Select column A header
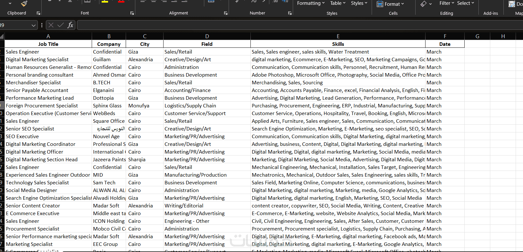523x252 pixels. click(48, 36)
